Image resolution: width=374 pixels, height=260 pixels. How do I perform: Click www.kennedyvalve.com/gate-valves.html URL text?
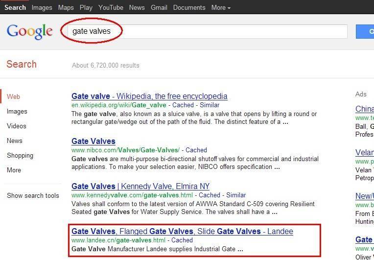pyautogui.click(x=132, y=195)
